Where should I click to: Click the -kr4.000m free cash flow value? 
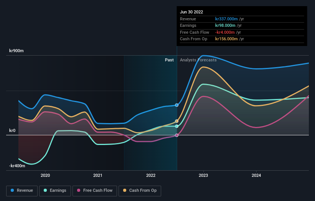[225, 32]
